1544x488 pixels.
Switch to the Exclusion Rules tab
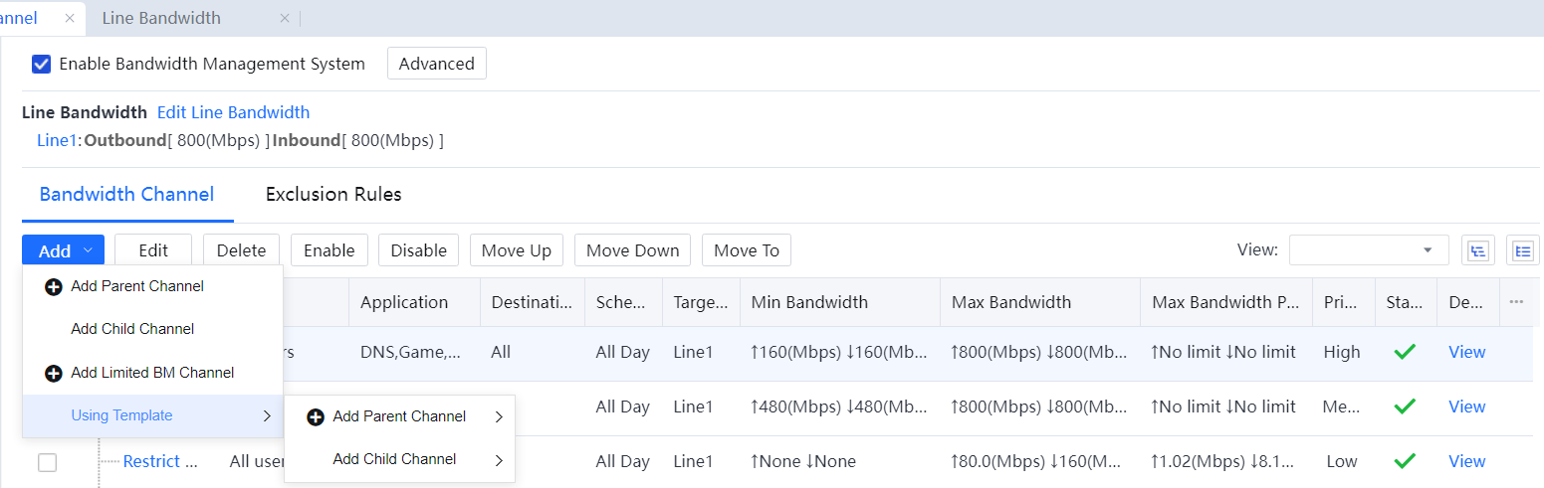333,194
